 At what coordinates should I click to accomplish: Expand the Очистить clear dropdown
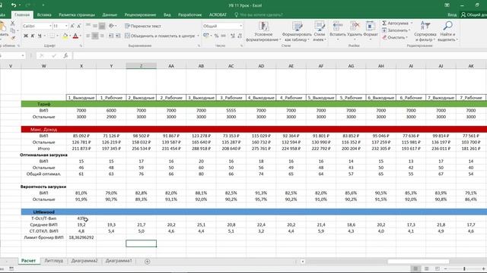click(x=407, y=37)
